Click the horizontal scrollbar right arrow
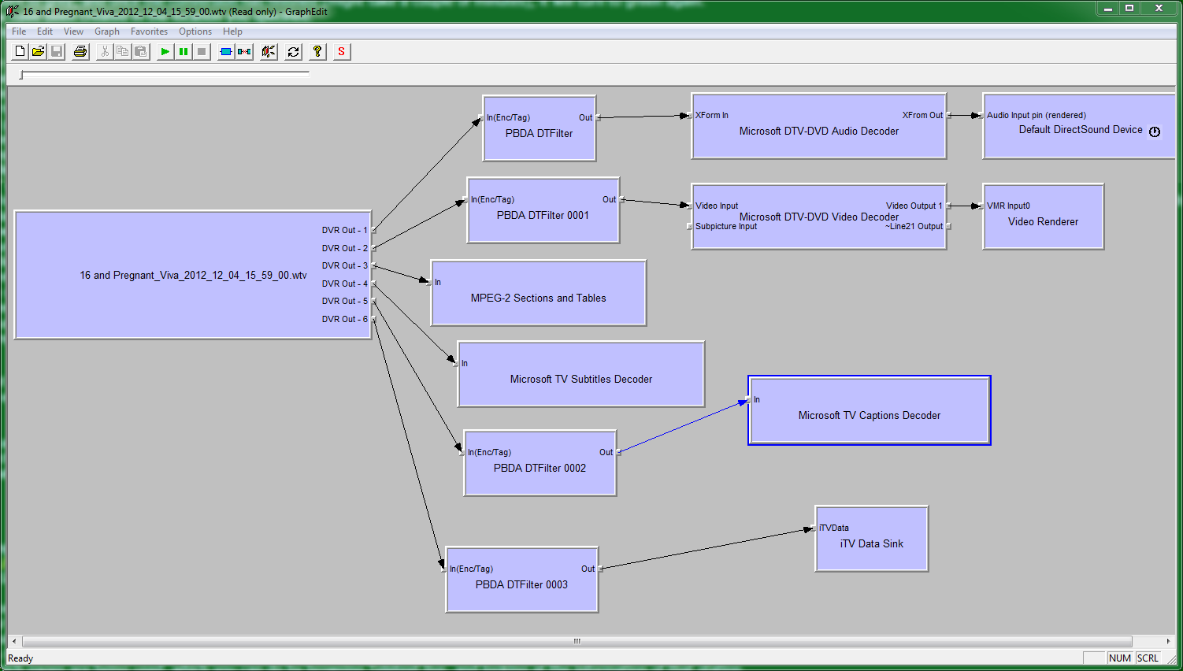 coord(1168,641)
